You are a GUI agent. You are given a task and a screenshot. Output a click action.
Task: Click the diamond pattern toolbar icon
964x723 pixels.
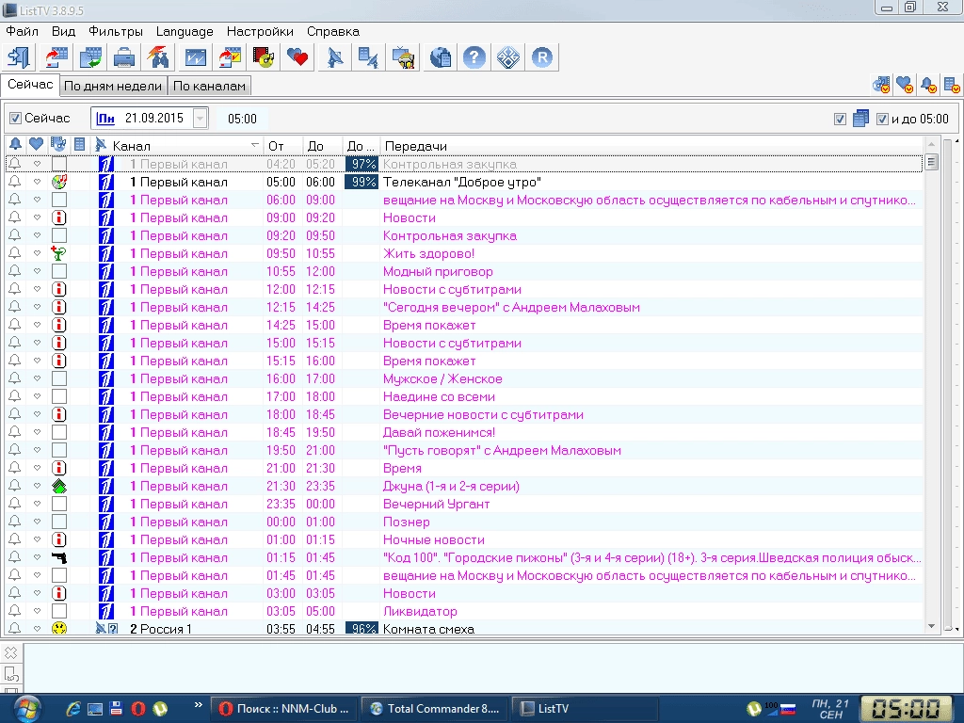pos(507,57)
